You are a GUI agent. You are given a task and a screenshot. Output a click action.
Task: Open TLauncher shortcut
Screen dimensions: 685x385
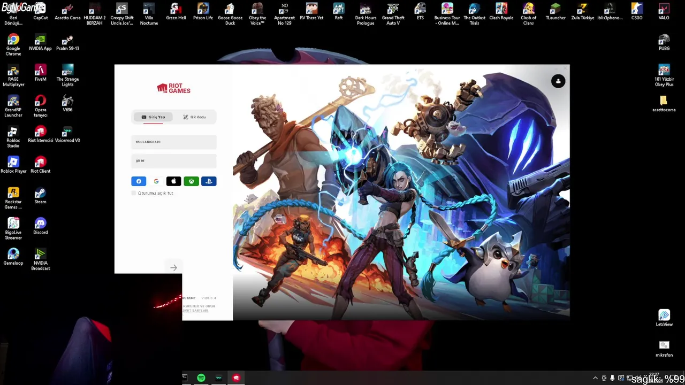555,12
